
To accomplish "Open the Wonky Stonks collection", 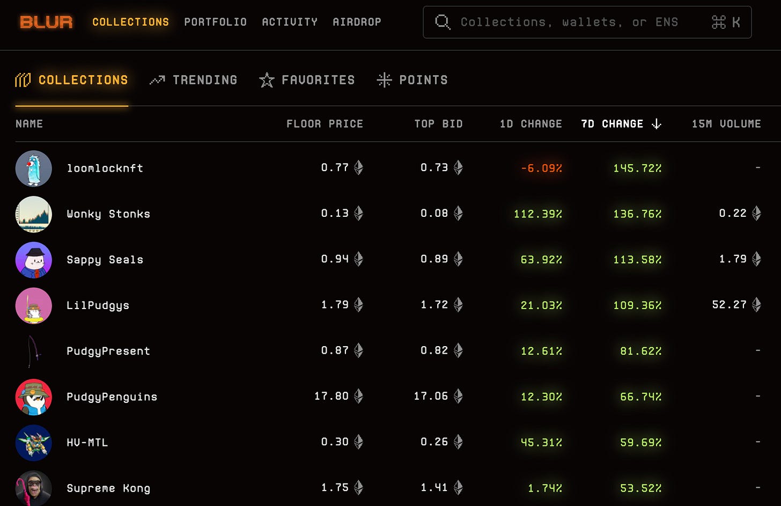I will pos(108,214).
